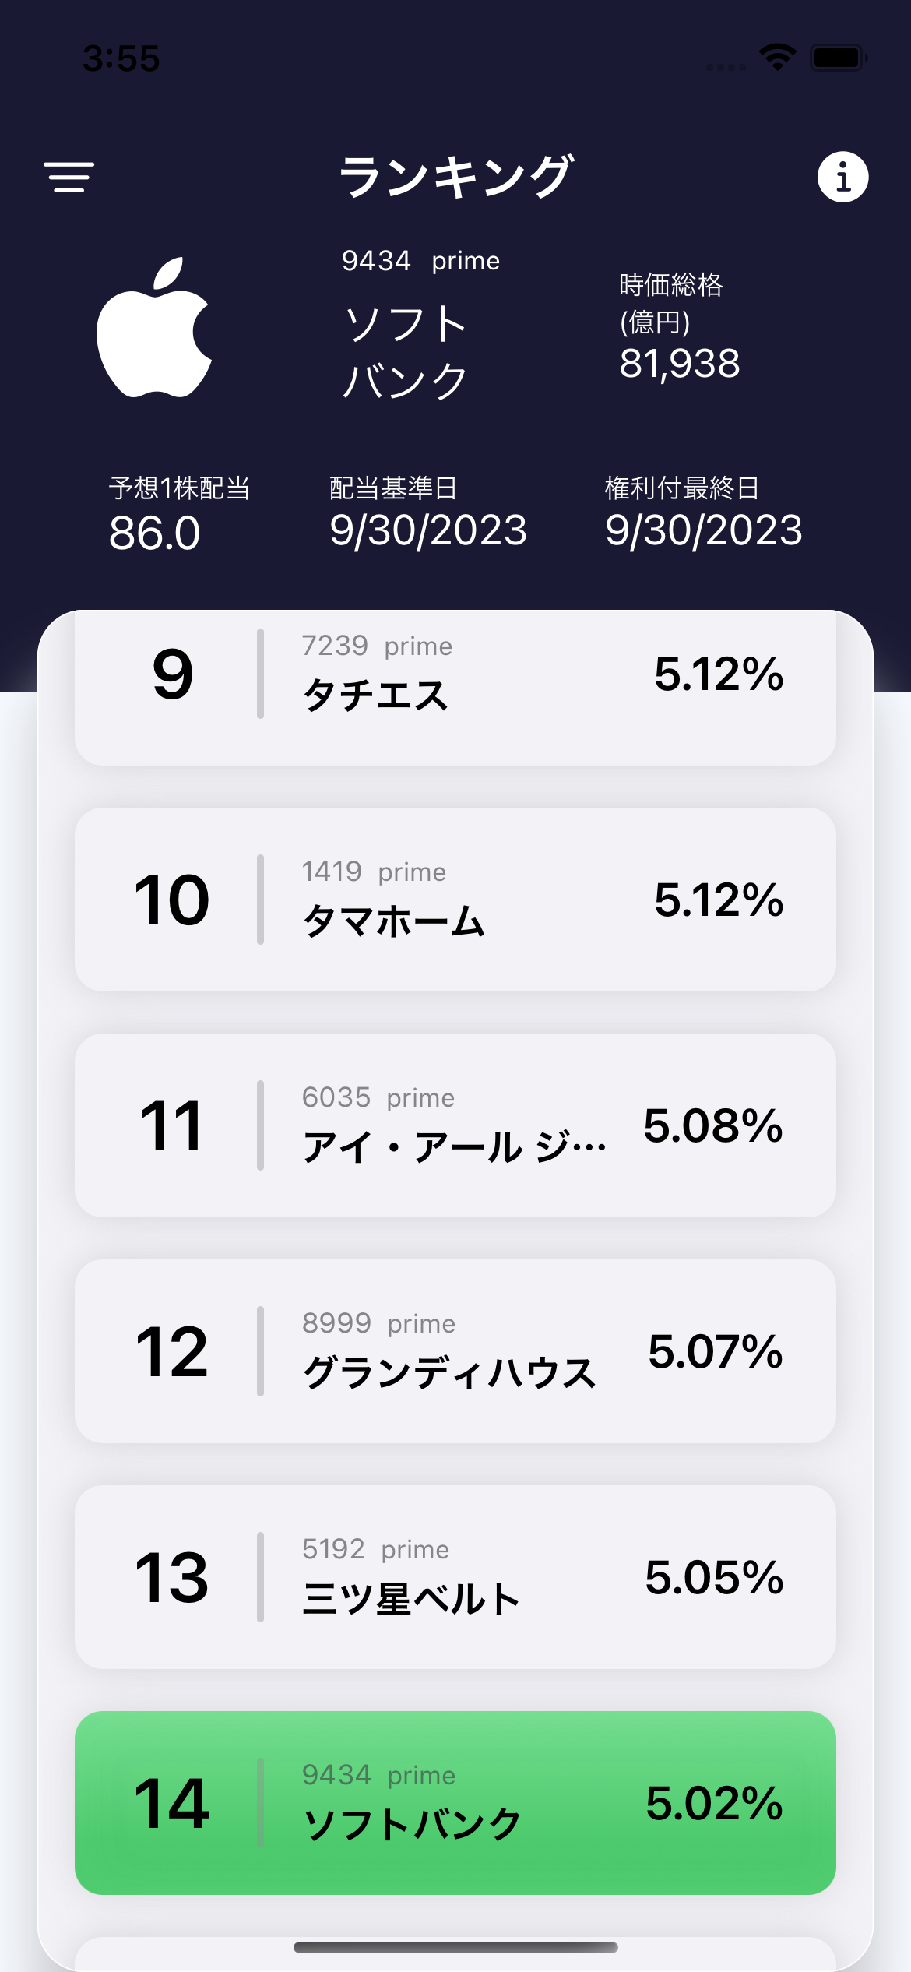Tap the ソフトバンク company name in header

point(406,352)
